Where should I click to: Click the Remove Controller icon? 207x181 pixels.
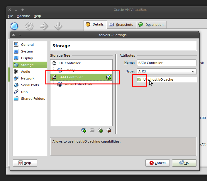click(x=108, y=131)
